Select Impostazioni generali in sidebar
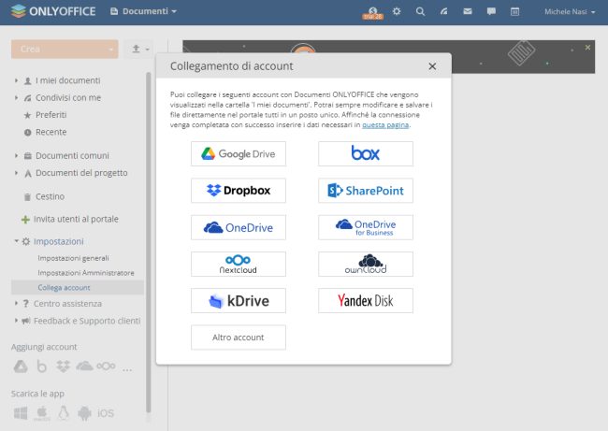 coord(73,257)
